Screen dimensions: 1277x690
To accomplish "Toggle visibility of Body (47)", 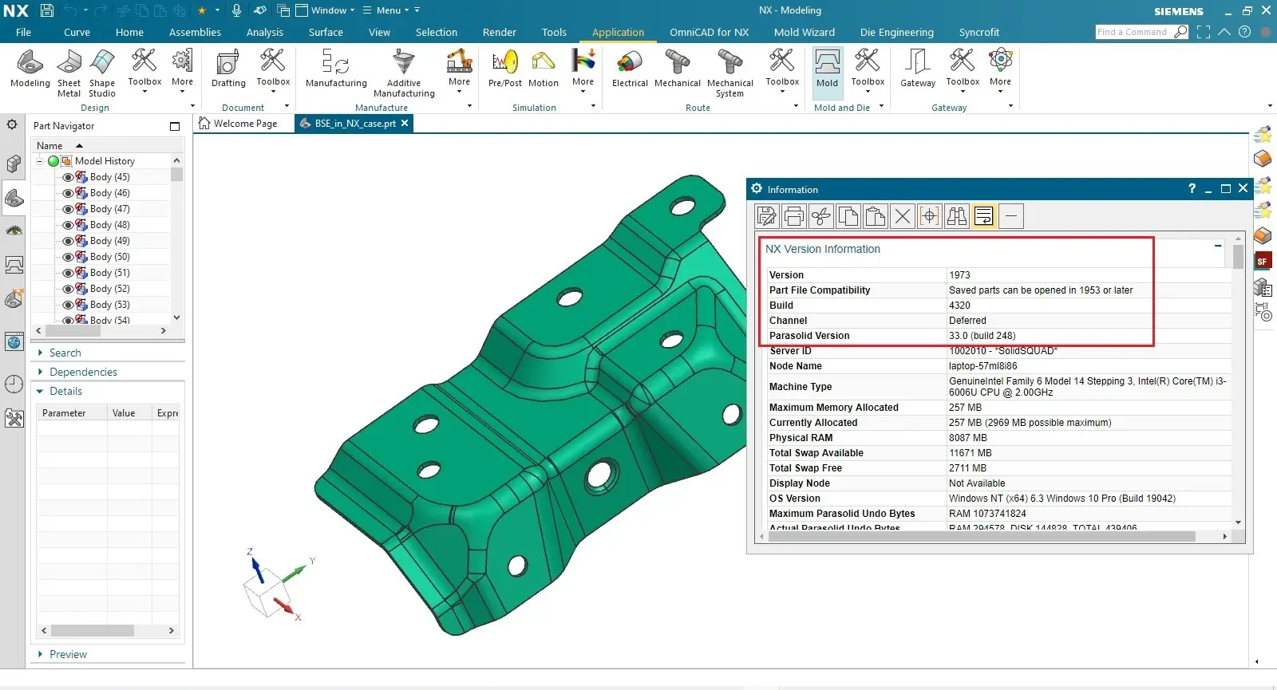I will tap(68, 209).
